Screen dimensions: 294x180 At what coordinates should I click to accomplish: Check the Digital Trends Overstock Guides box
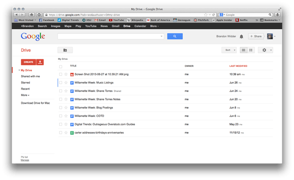61,124
